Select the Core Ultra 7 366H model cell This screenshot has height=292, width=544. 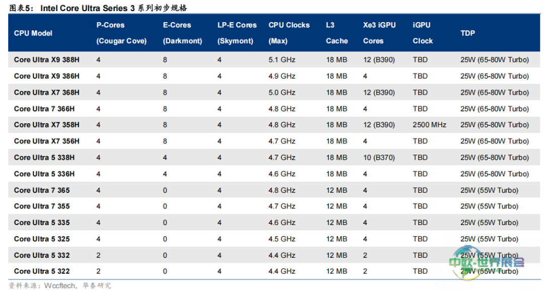click(45, 109)
